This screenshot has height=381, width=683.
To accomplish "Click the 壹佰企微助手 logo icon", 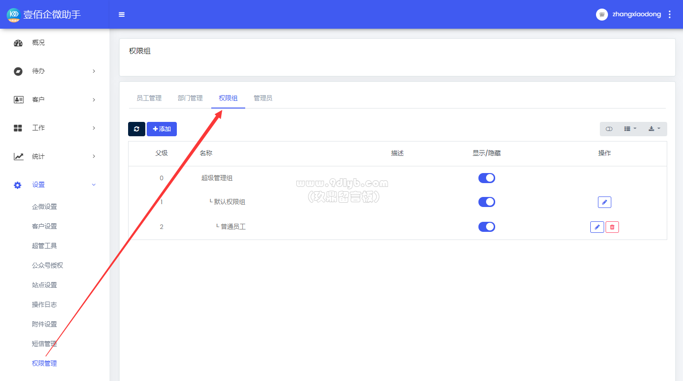I will (13, 14).
